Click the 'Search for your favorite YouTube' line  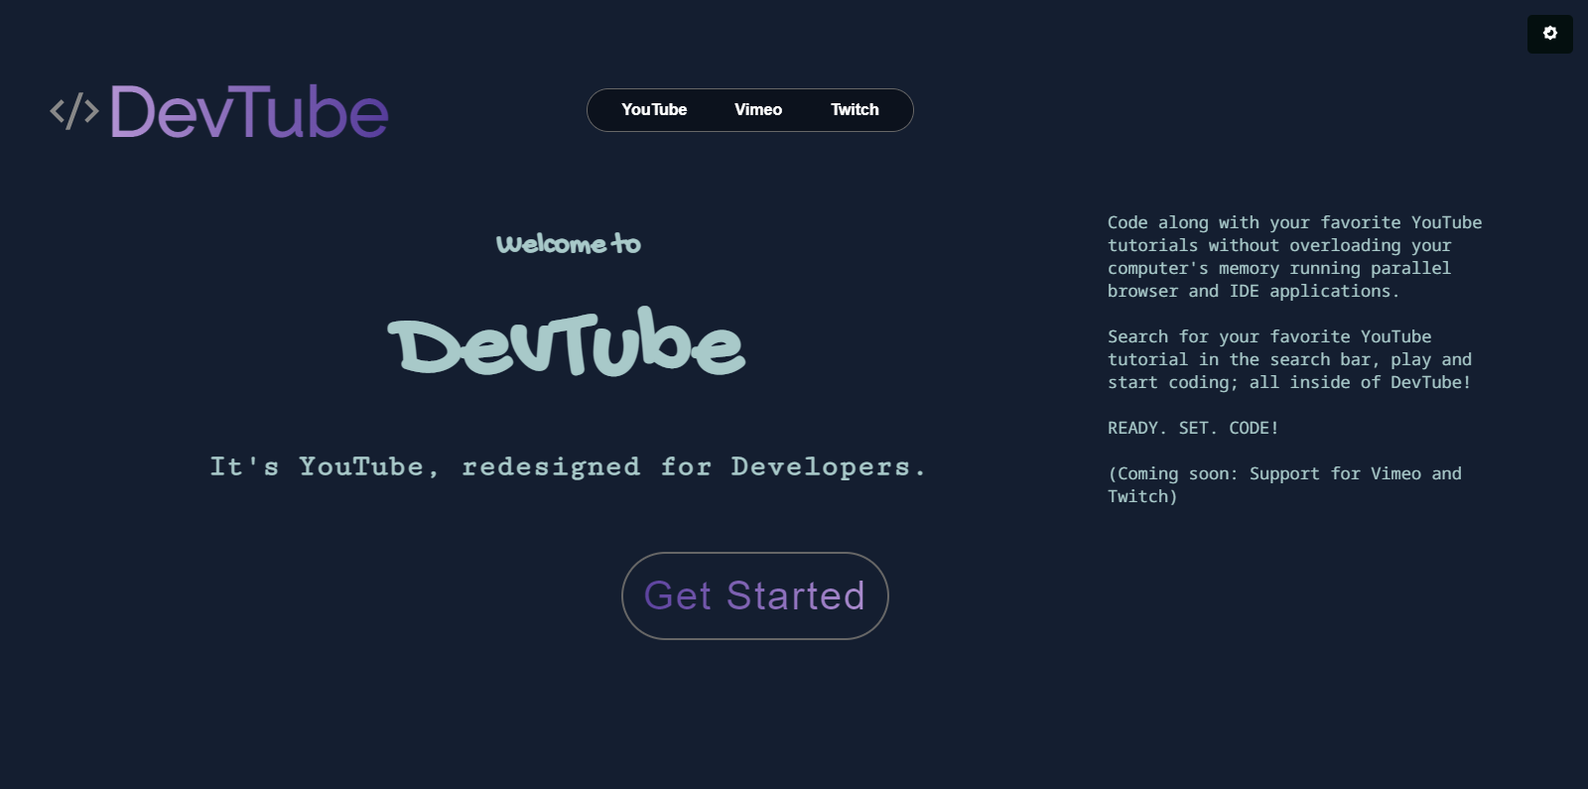(1269, 337)
